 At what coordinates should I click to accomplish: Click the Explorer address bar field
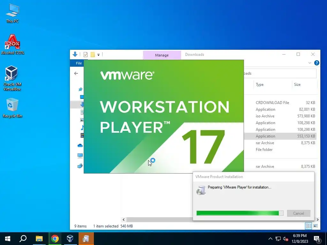[280, 73]
